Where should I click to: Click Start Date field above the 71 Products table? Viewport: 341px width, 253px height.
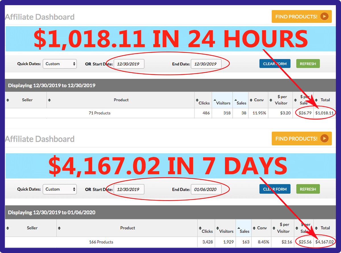tap(129, 64)
